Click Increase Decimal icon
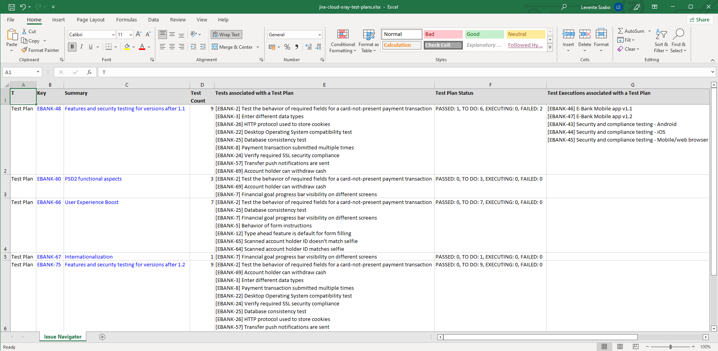 point(309,47)
